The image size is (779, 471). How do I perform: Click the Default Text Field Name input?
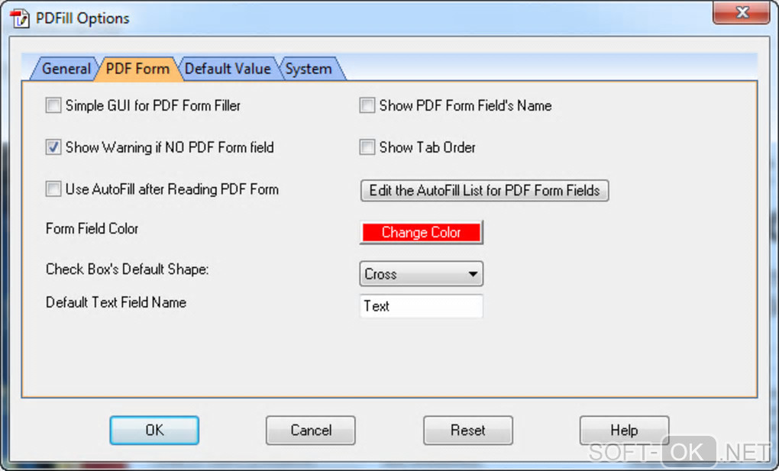coord(421,306)
